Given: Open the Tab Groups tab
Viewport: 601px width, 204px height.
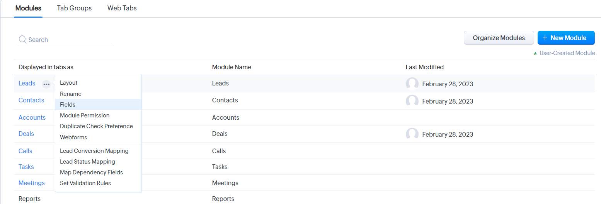Looking at the screenshot, I should [74, 8].
